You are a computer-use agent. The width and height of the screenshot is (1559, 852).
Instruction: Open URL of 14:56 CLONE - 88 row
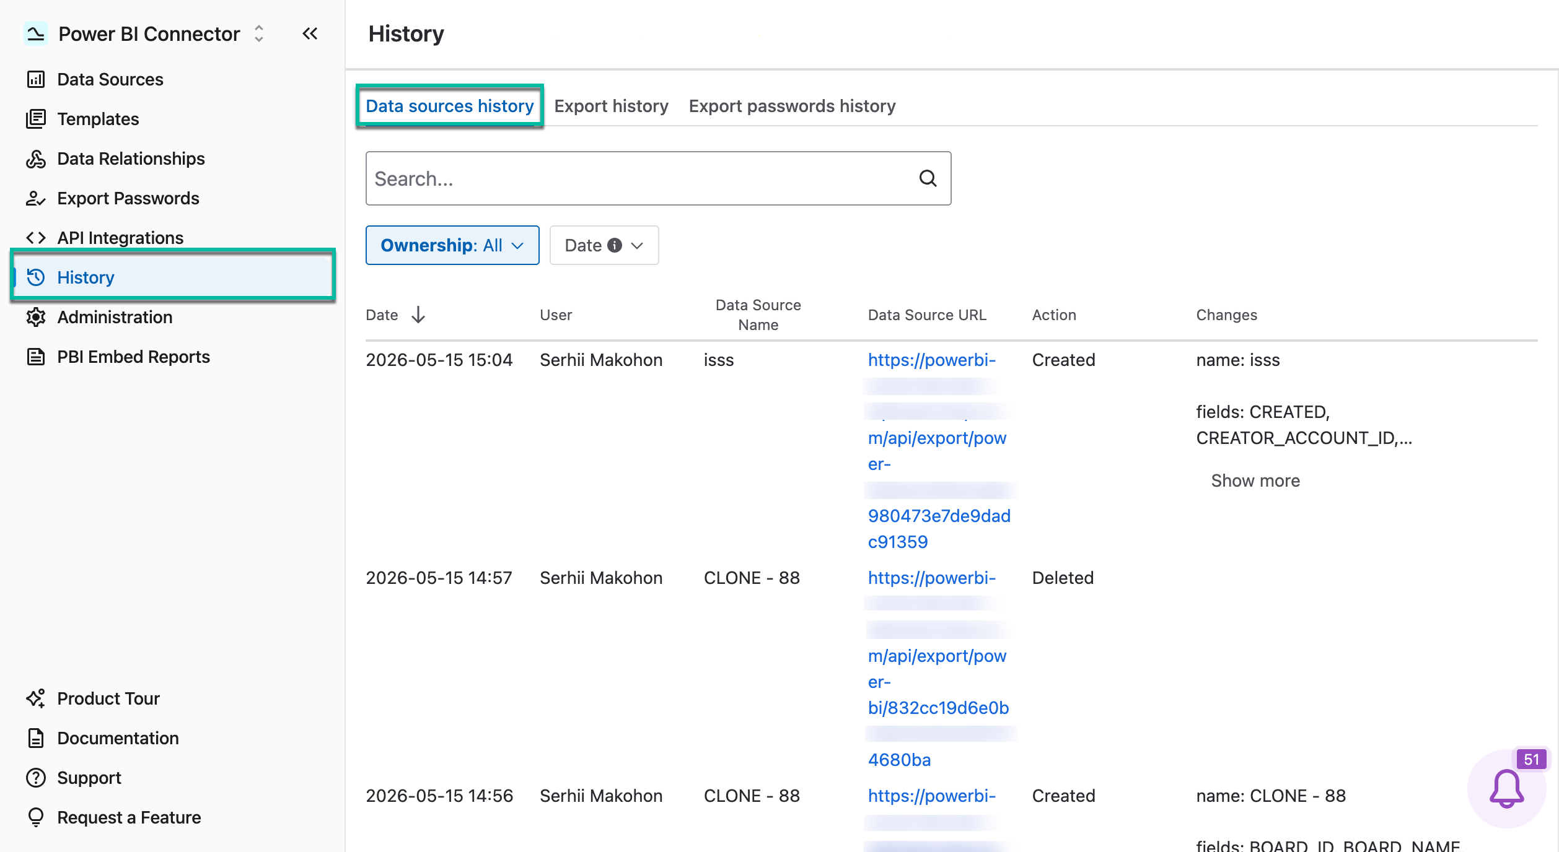(931, 796)
